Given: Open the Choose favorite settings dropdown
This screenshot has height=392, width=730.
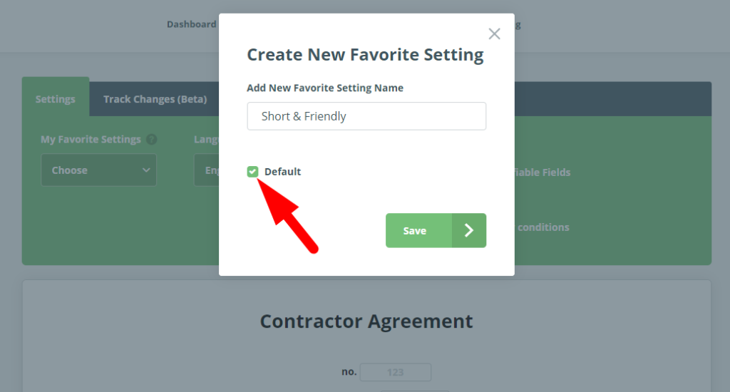Looking at the screenshot, I should click(x=98, y=170).
